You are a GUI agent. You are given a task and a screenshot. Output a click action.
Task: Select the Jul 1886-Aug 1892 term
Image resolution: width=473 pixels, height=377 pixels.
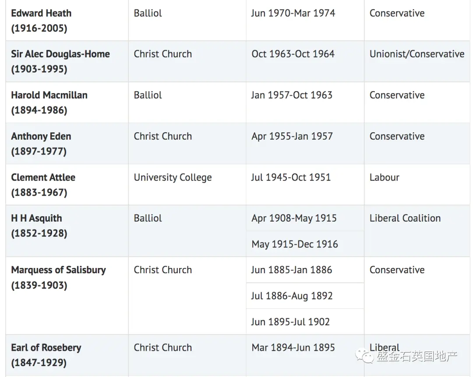pos(292,296)
